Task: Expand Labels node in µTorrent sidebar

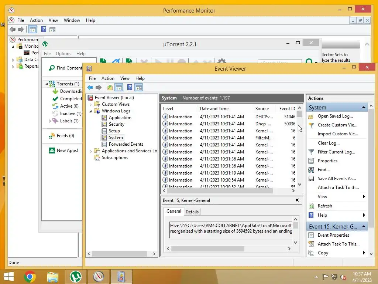Action: [x=50, y=121]
